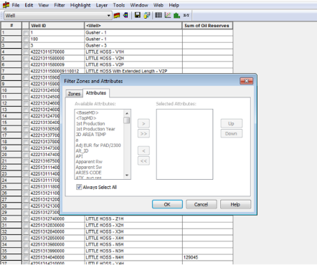This screenshot has height=265, width=317.
Task: Select Apparent Rw attribute
Action: (89, 162)
